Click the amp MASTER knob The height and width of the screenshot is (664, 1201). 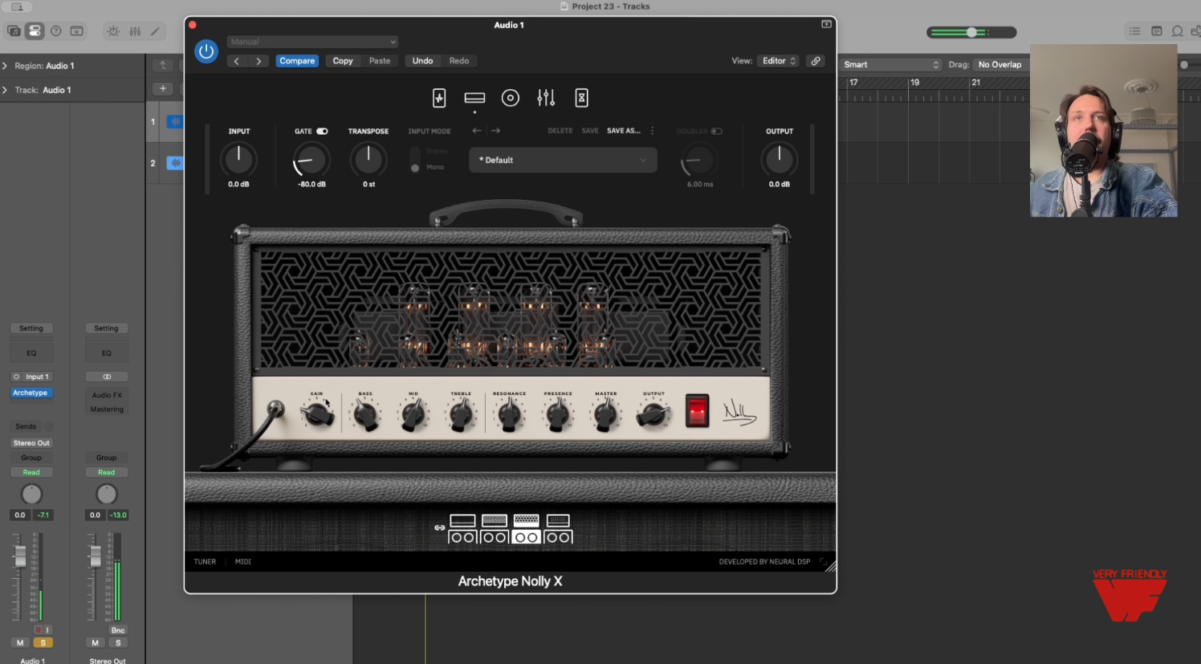pyautogui.click(x=606, y=415)
